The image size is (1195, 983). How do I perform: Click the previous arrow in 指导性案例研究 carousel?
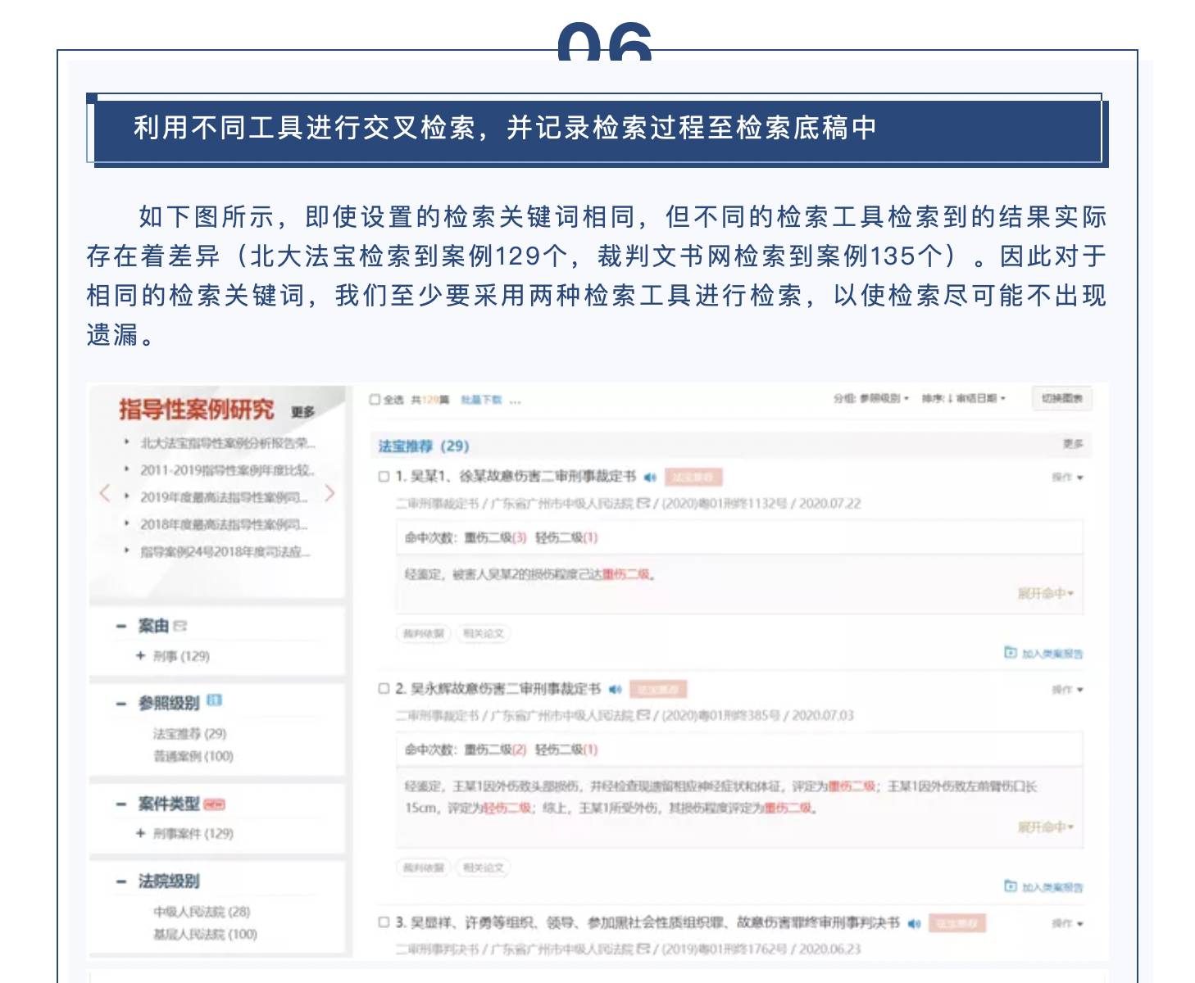tap(104, 493)
